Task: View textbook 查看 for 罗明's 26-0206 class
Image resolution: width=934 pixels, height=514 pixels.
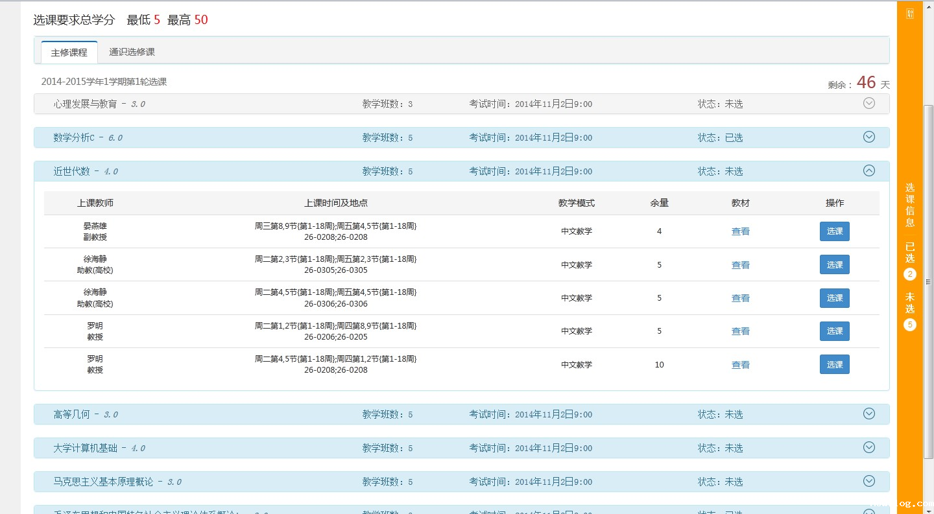Action: coord(740,331)
